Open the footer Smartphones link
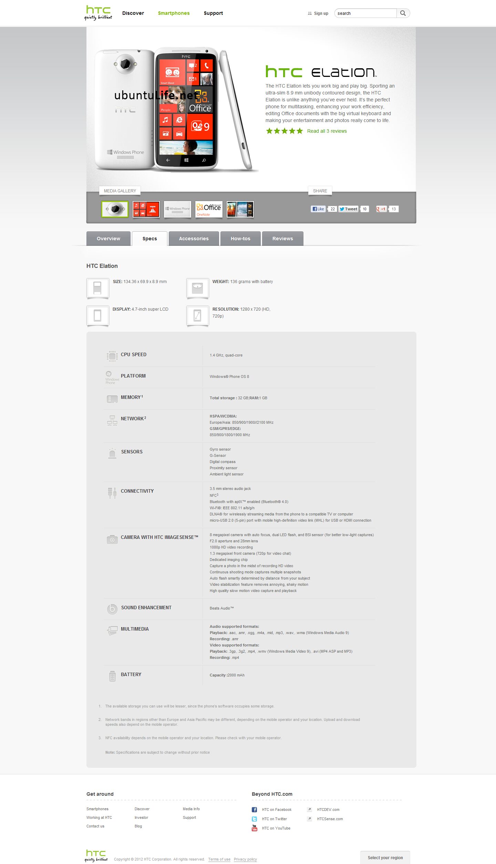The width and height of the screenshot is (496, 864). click(97, 809)
